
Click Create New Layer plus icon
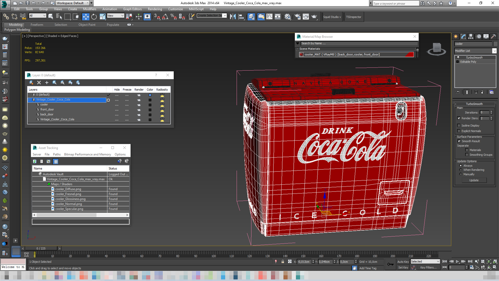click(x=47, y=82)
